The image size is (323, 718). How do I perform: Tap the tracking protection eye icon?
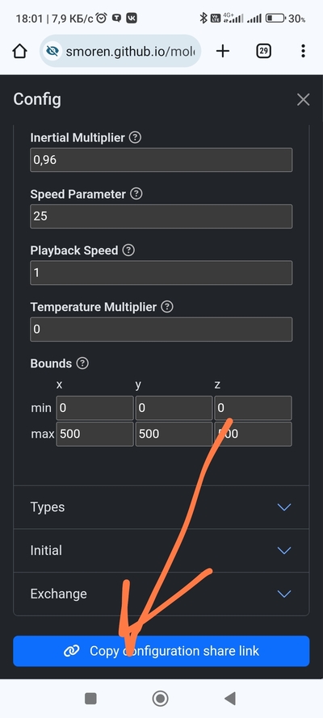(x=52, y=51)
